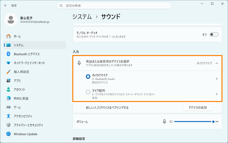228x143 pixels.
Task: Open アクセシビリティ settings
Action: 35,116
